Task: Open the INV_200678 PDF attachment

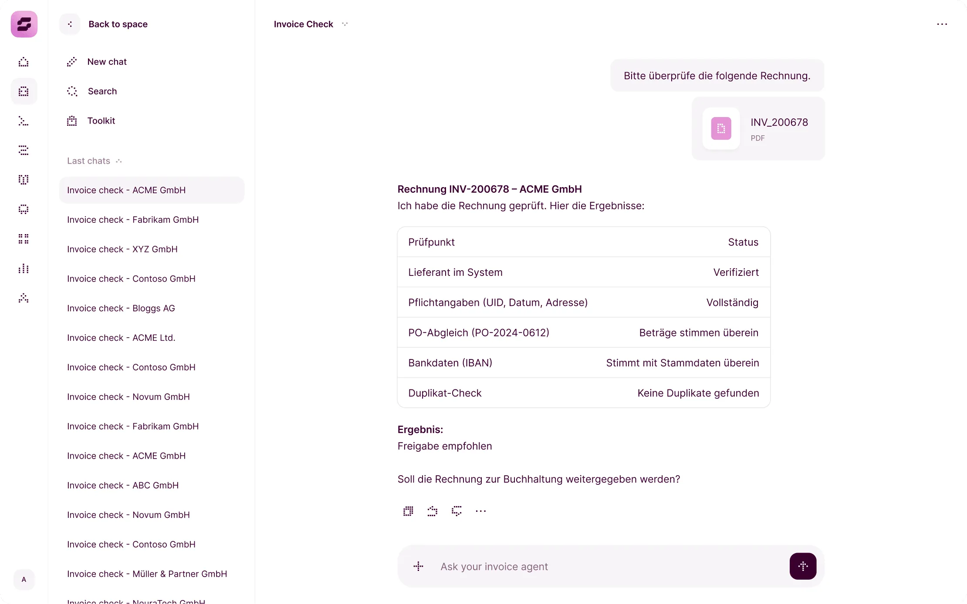Action: pos(758,129)
